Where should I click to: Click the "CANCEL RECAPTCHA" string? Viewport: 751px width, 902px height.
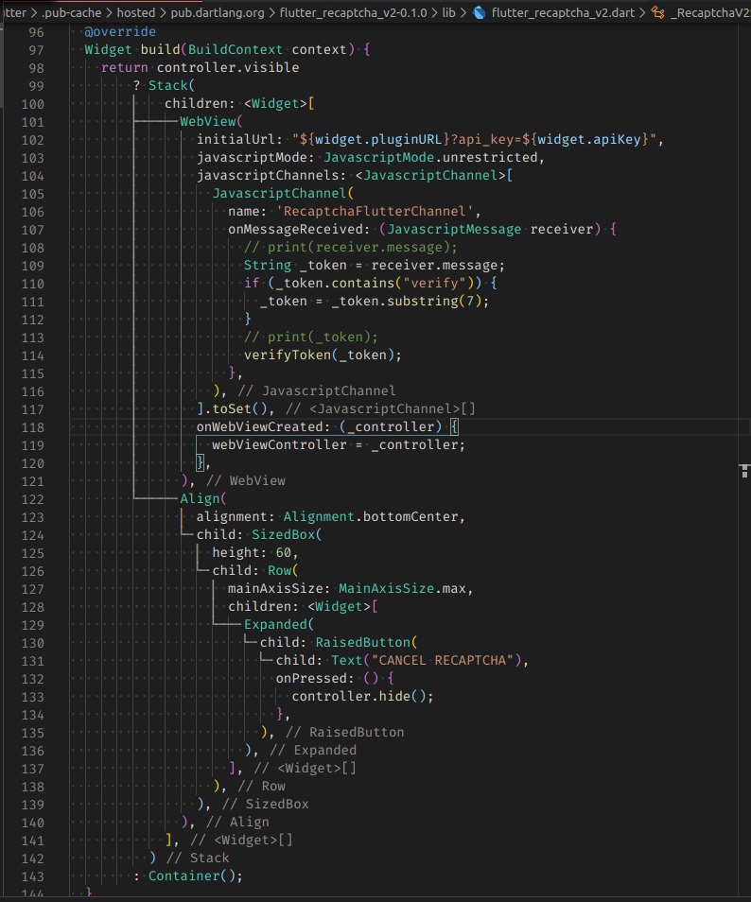coord(442,660)
